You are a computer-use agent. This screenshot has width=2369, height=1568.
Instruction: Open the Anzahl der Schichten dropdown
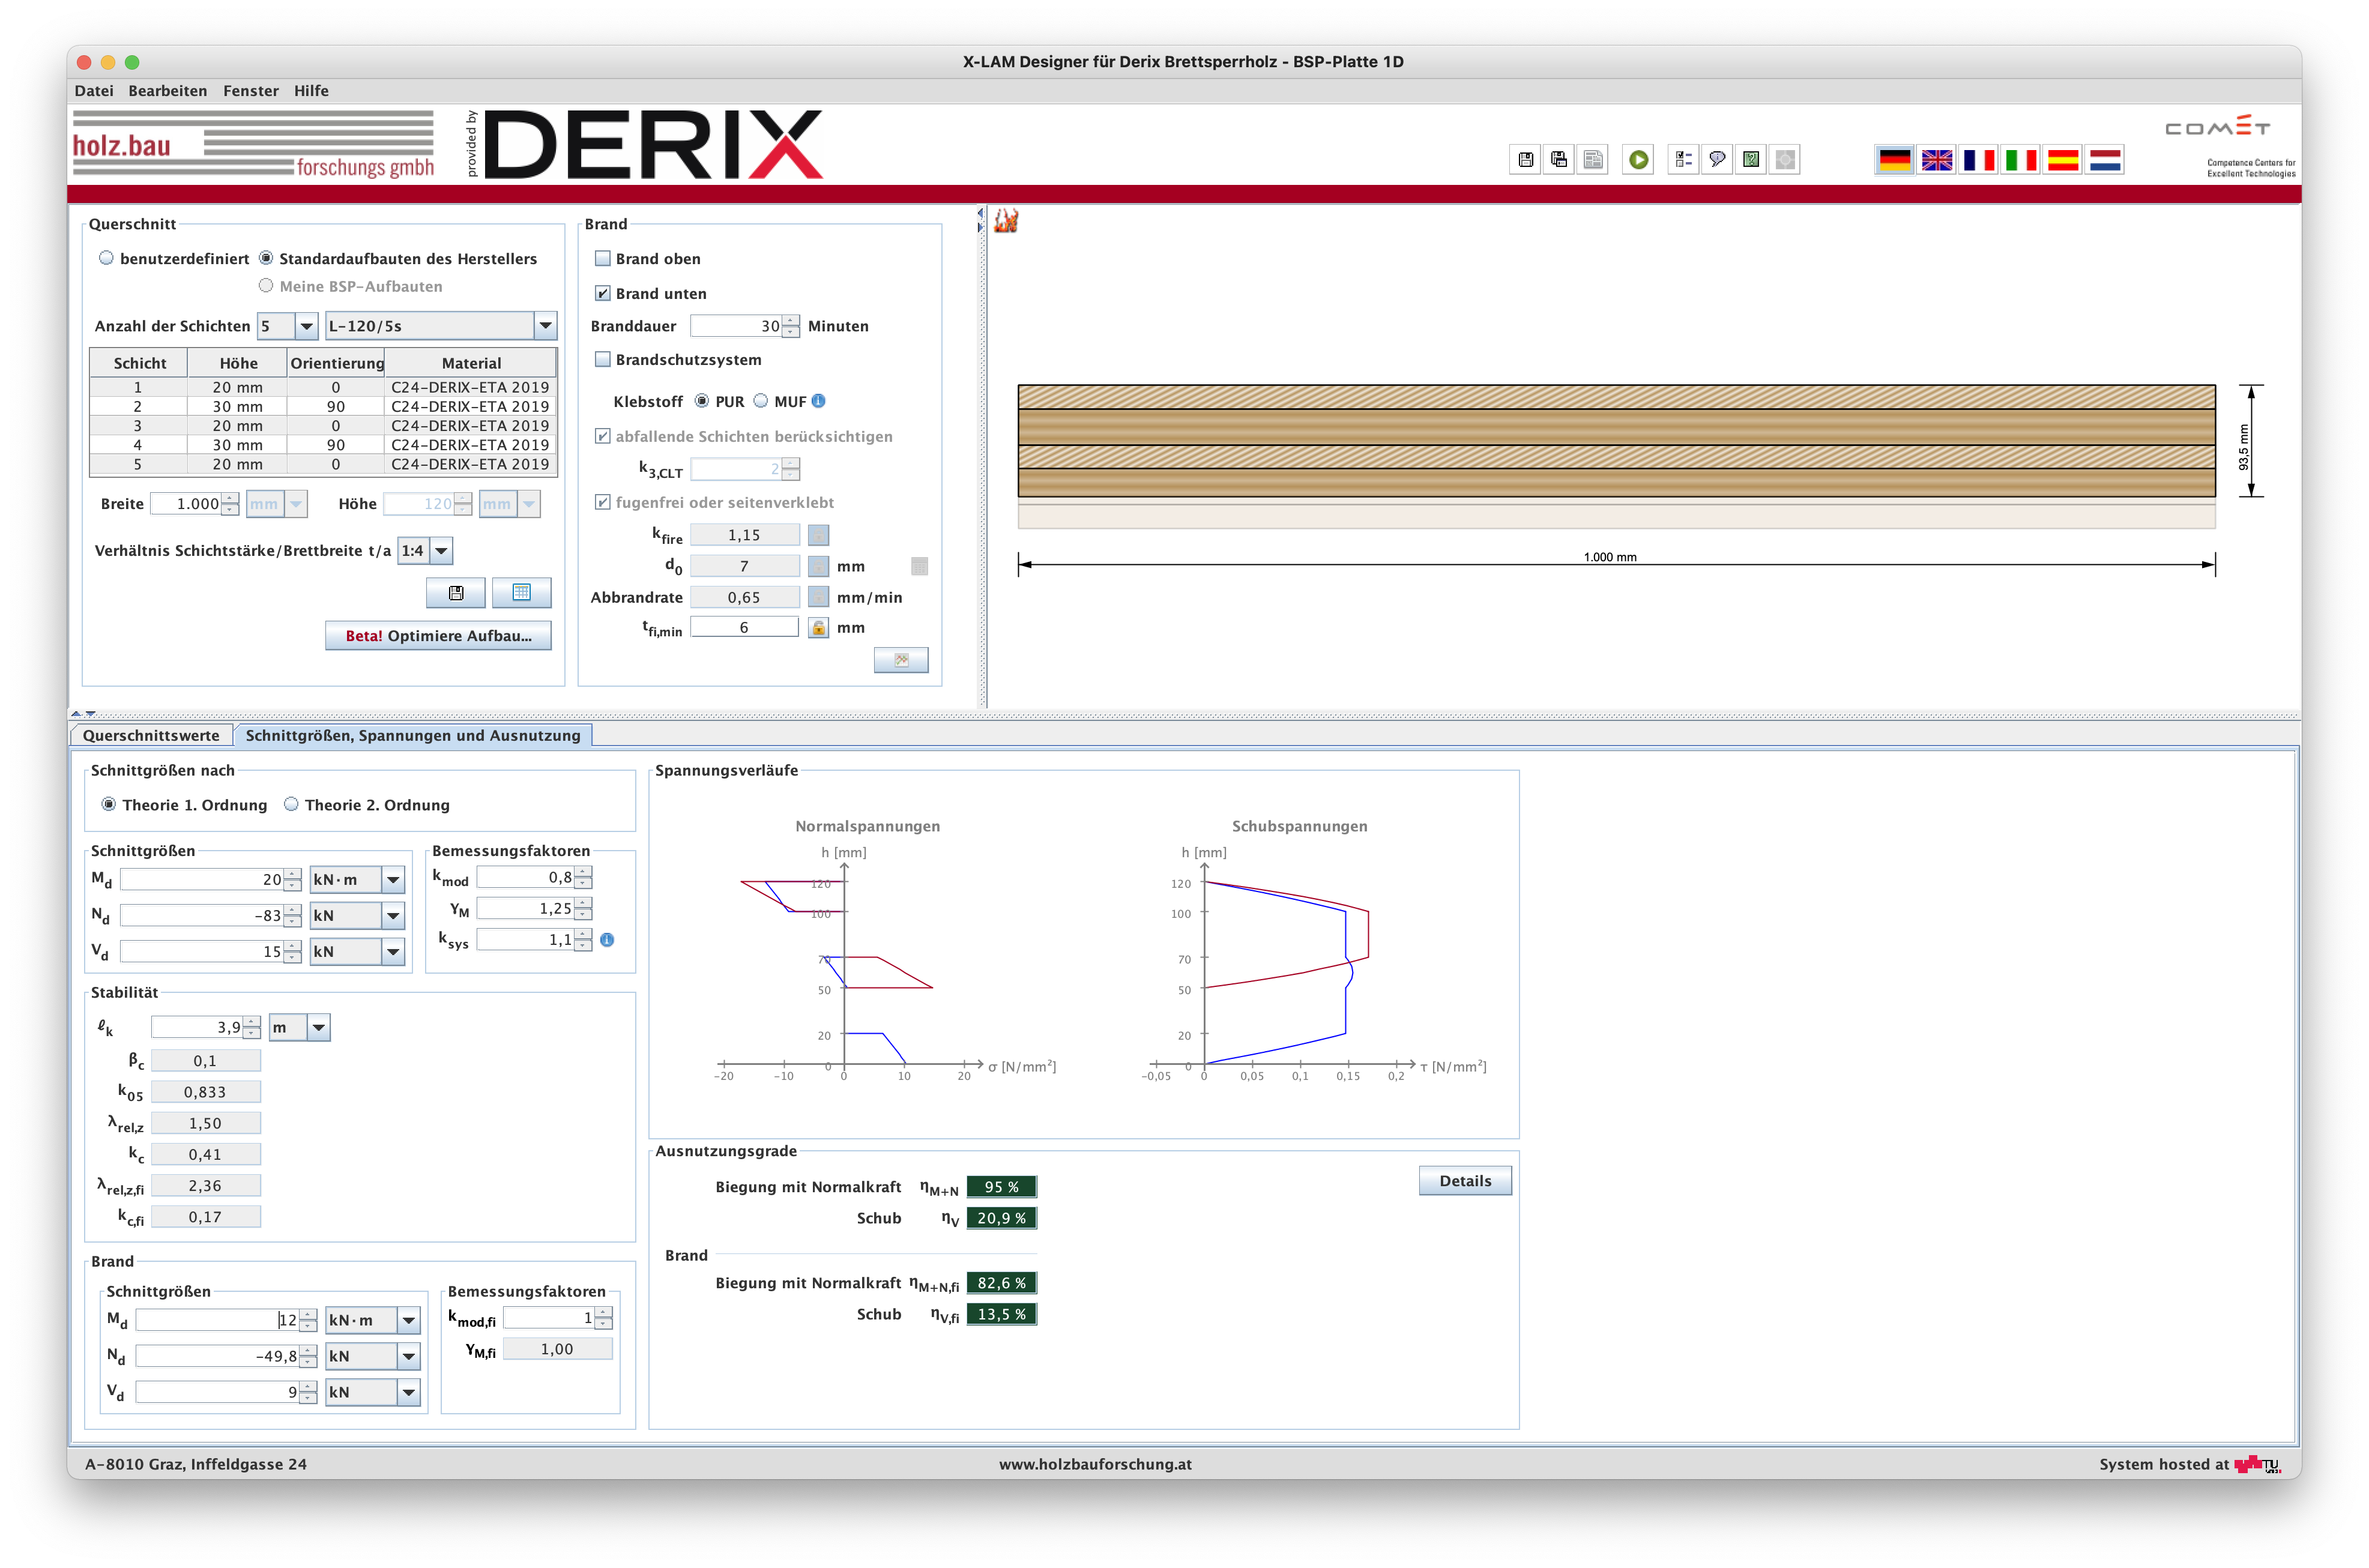tap(306, 326)
